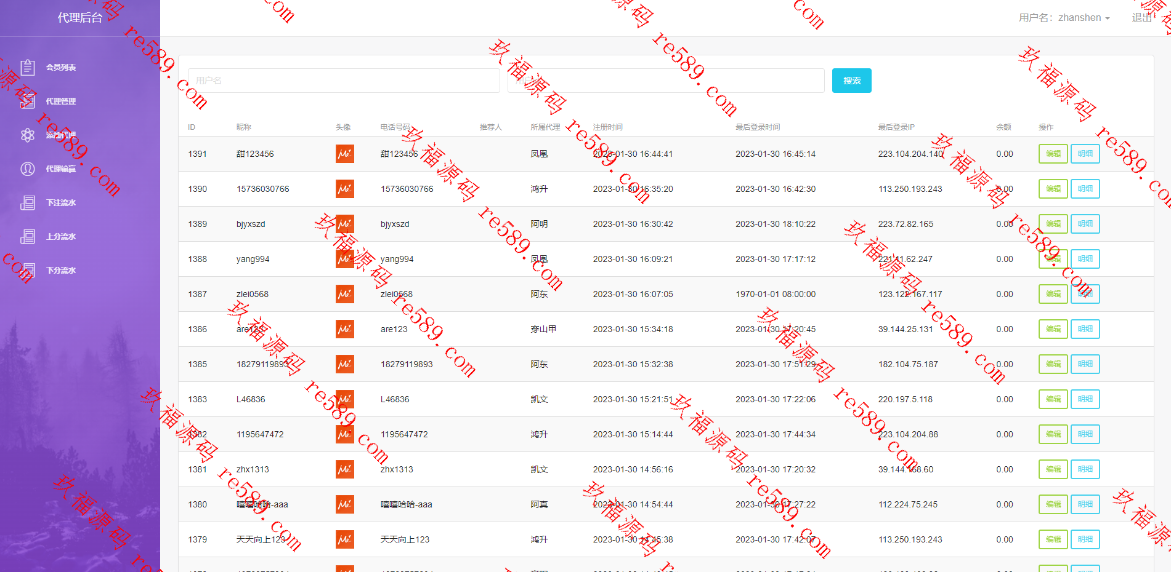Click the nickname 甜123456 in row 1391

[x=255, y=154]
